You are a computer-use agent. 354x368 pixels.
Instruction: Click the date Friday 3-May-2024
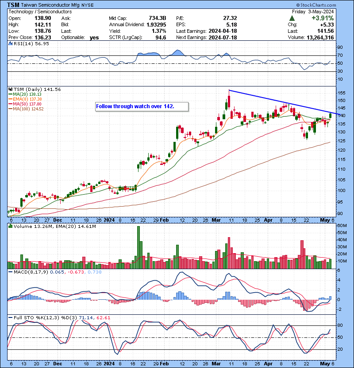coord(313,12)
